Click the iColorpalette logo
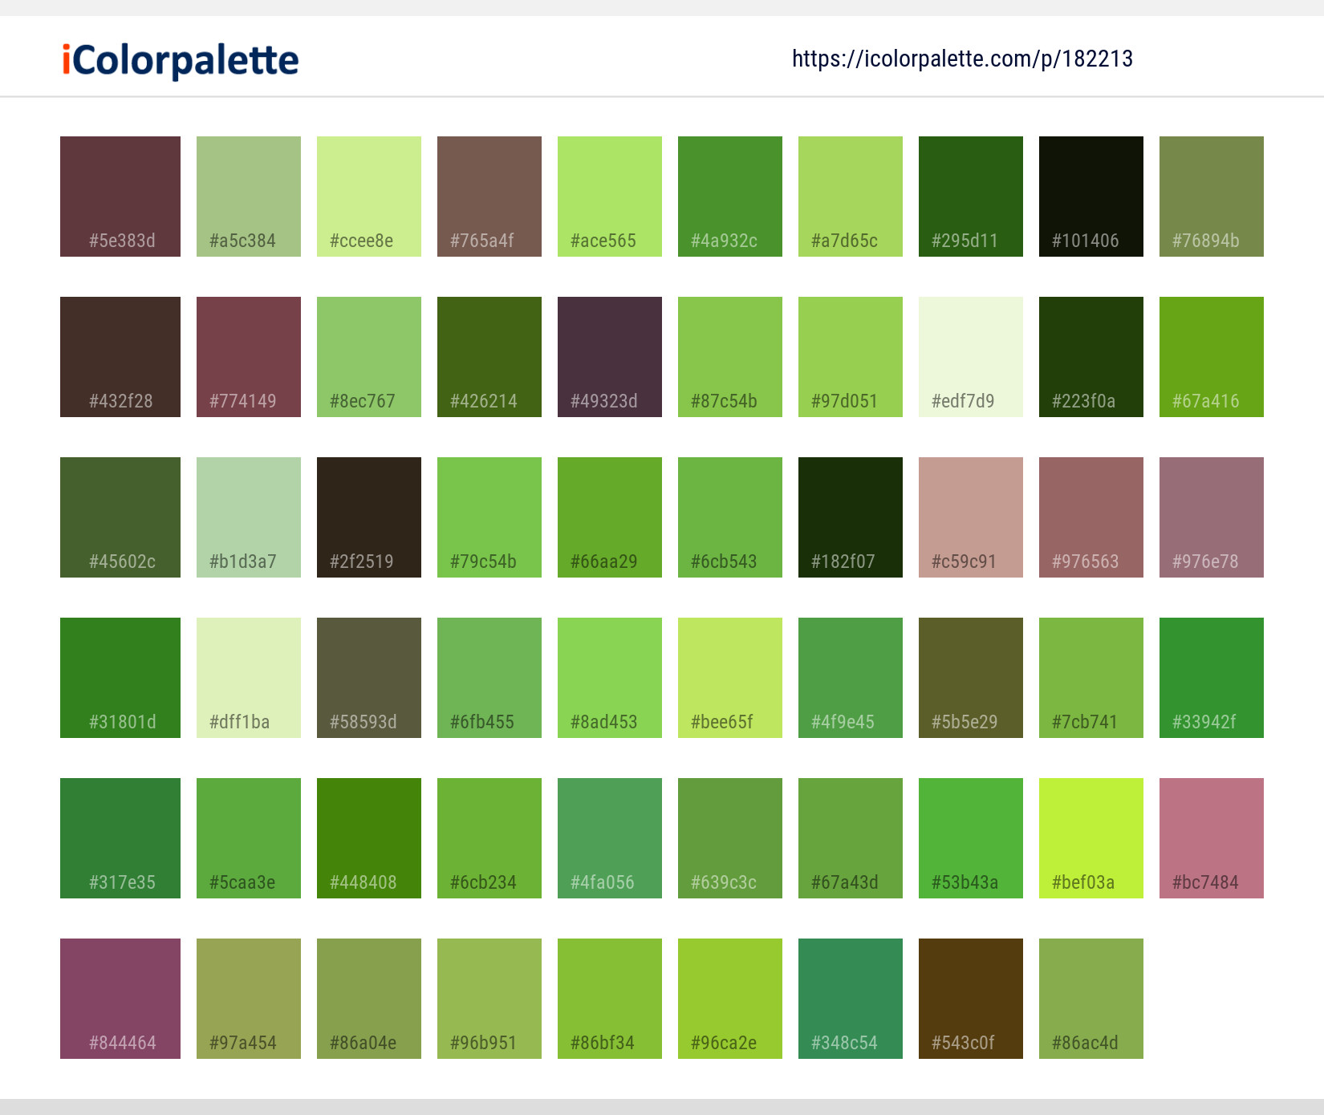The width and height of the screenshot is (1324, 1115). 181,60
